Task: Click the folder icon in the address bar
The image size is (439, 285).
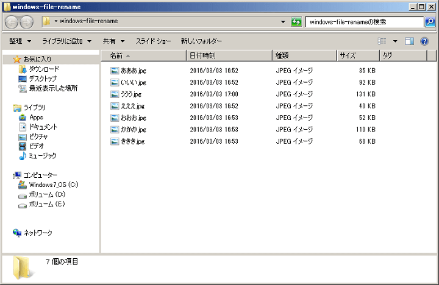Action: [46, 21]
